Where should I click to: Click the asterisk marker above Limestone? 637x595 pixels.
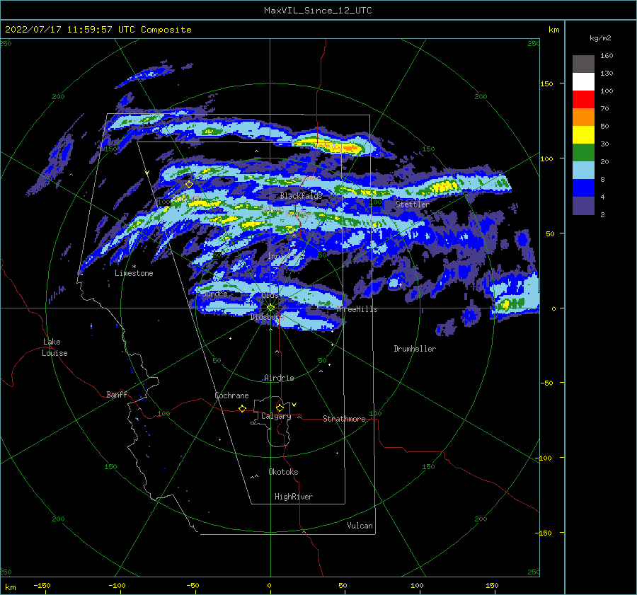tap(134, 267)
